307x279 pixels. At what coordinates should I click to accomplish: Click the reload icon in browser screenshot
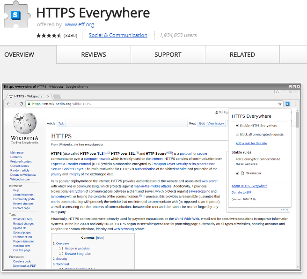pos(21,104)
